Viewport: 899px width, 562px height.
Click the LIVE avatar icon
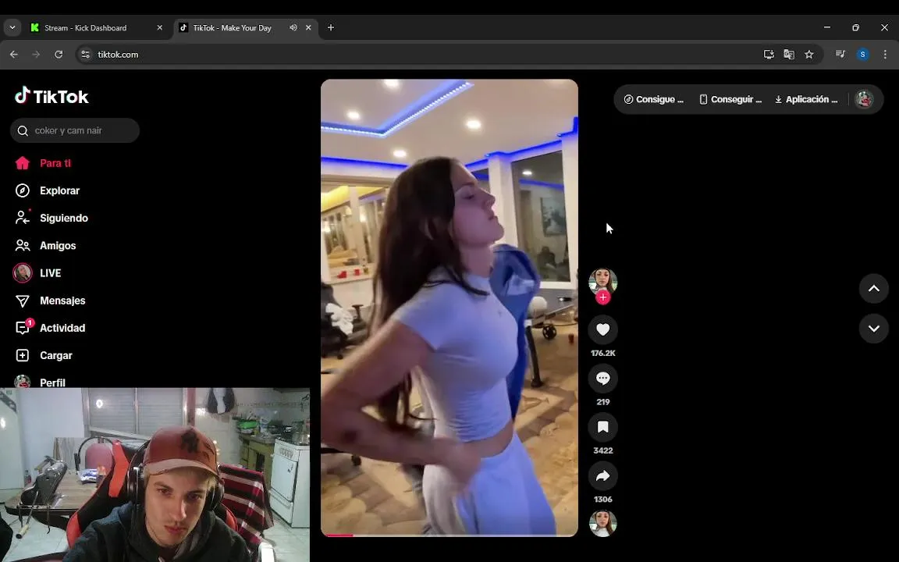[23, 273]
